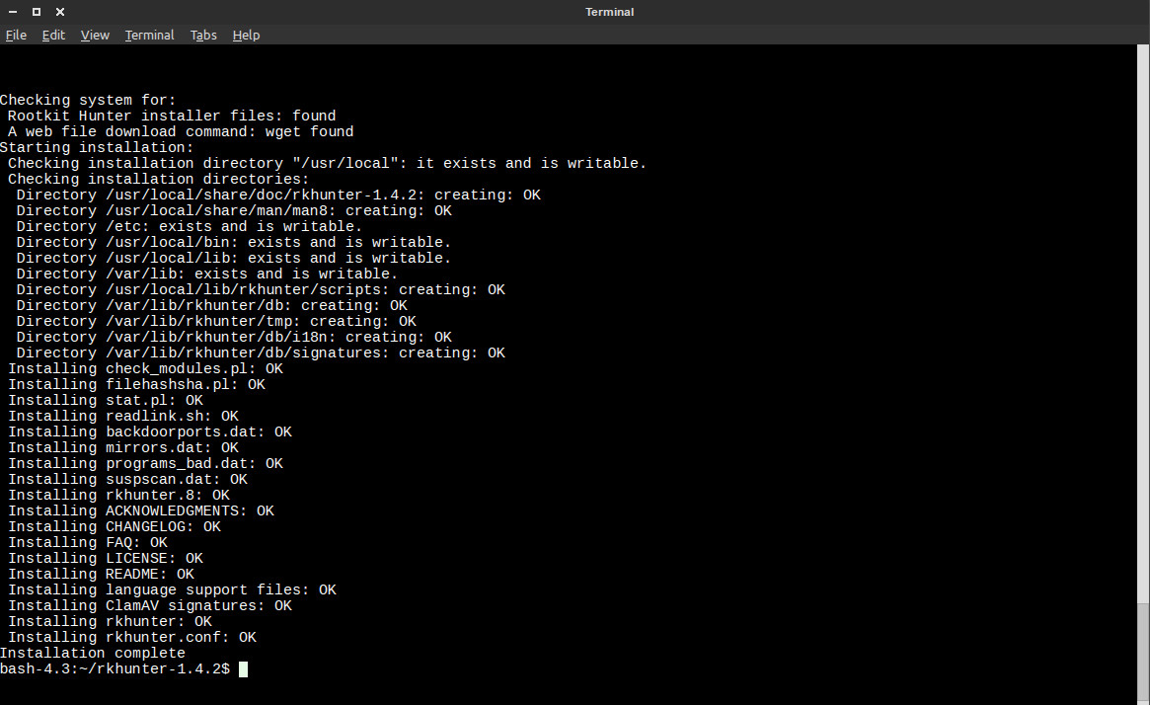The image size is (1150, 705).
Task: Click the block cursor at the prompt
Action: click(x=243, y=669)
